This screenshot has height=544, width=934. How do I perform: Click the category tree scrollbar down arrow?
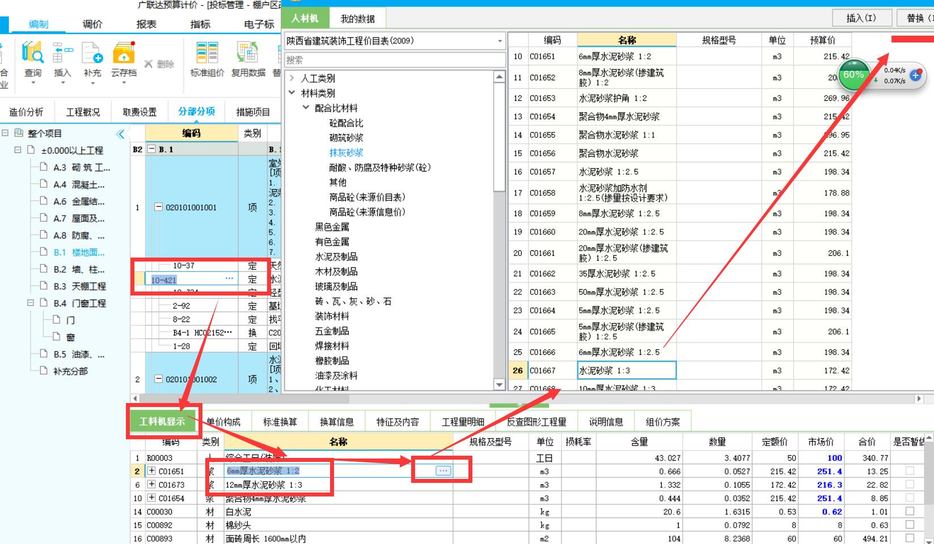pos(500,385)
